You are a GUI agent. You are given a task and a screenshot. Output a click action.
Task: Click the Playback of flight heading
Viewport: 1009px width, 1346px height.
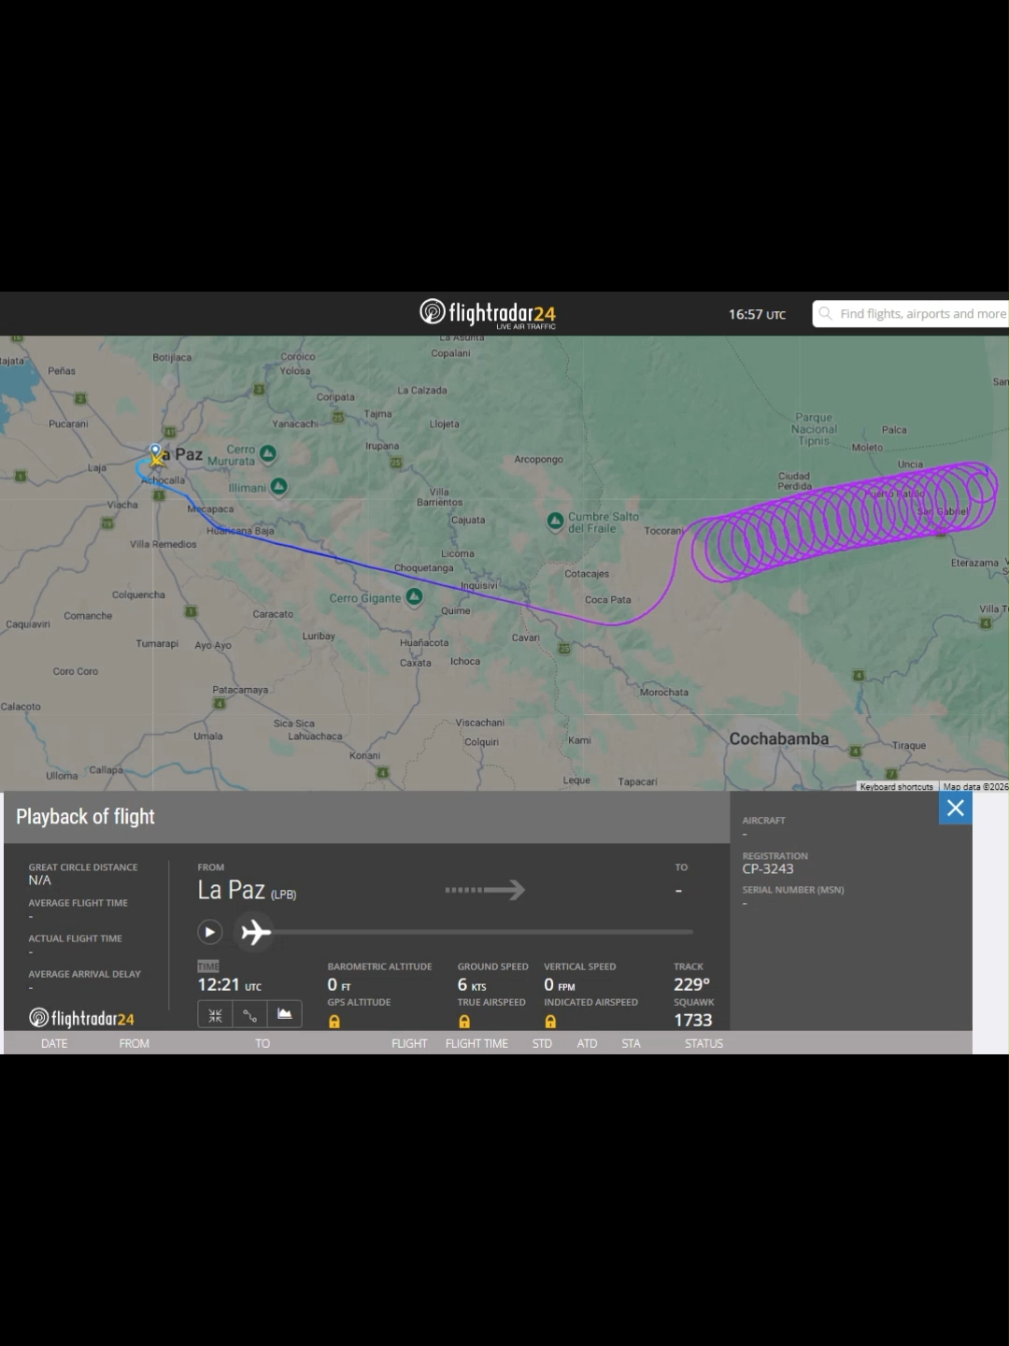point(85,816)
